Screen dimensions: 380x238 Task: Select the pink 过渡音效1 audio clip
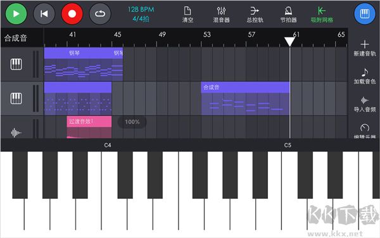click(89, 127)
